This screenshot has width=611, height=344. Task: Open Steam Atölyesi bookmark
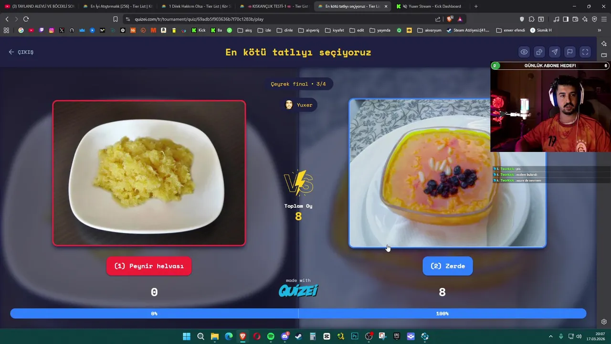pos(468,30)
